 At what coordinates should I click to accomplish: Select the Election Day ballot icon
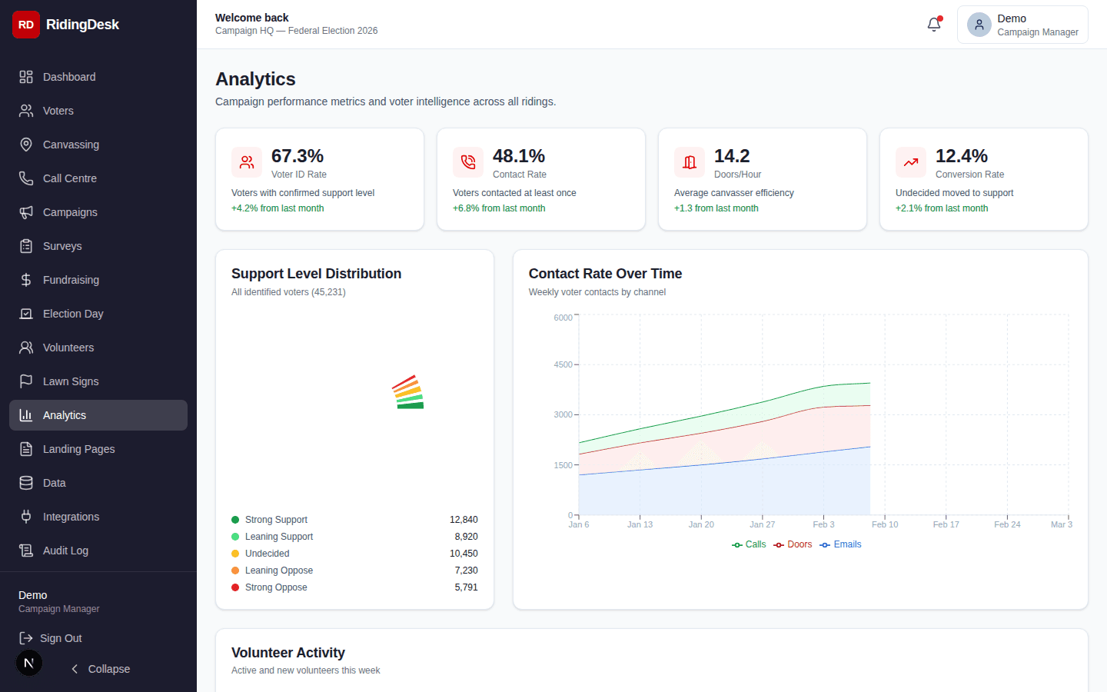(x=25, y=314)
